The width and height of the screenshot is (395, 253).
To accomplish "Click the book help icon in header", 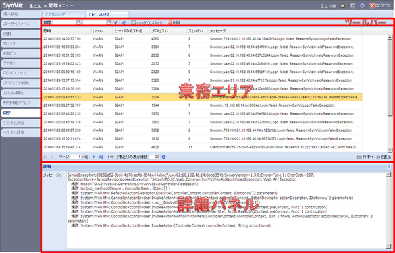I will tap(362, 5).
